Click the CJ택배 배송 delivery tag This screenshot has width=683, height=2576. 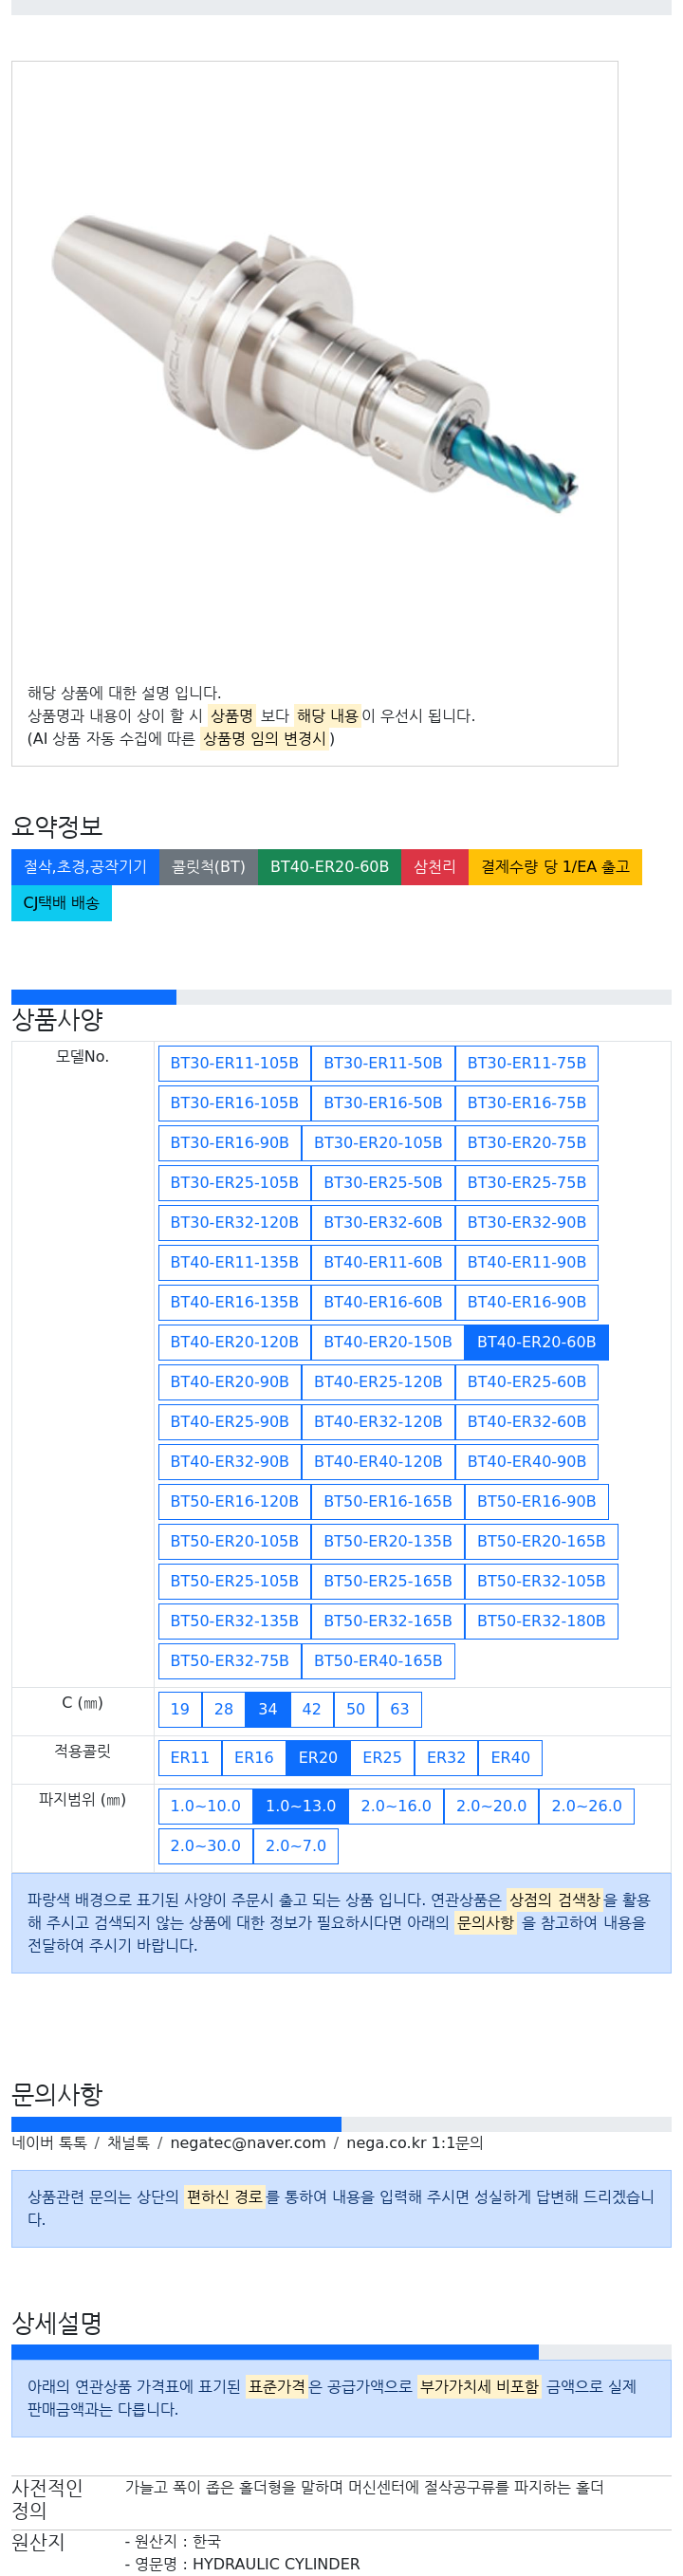coord(61,904)
